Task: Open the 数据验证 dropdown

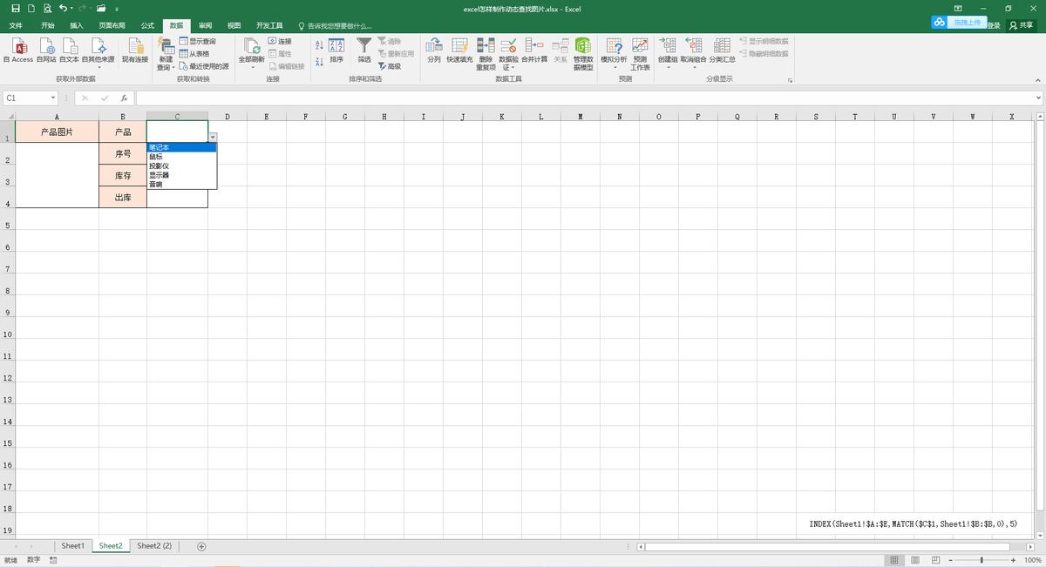Action: [508, 67]
